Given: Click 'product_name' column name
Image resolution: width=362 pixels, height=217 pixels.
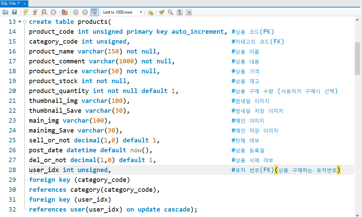Looking at the screenshot, I should (x=51, y=51).
